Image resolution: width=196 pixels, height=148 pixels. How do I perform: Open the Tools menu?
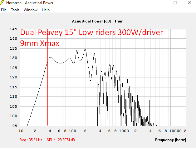[15, 10]
